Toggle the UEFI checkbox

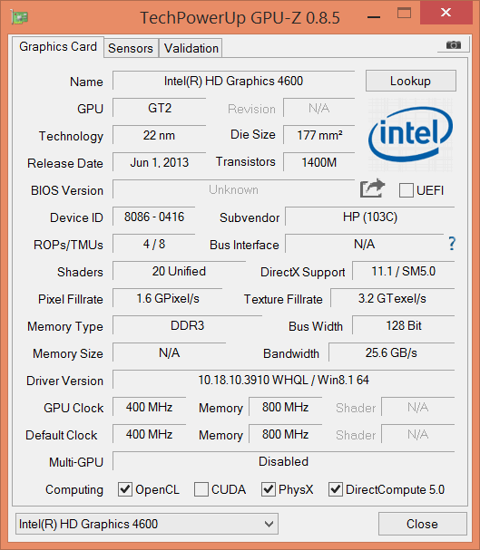(407, 190)
